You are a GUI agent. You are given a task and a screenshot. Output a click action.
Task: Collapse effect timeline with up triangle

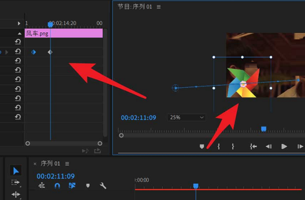pyautogui.click(x=19, y=34)
